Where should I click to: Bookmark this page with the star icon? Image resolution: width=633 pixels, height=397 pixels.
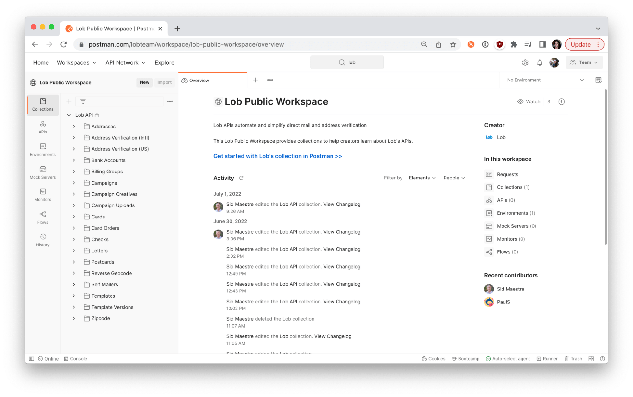[453, 44]
